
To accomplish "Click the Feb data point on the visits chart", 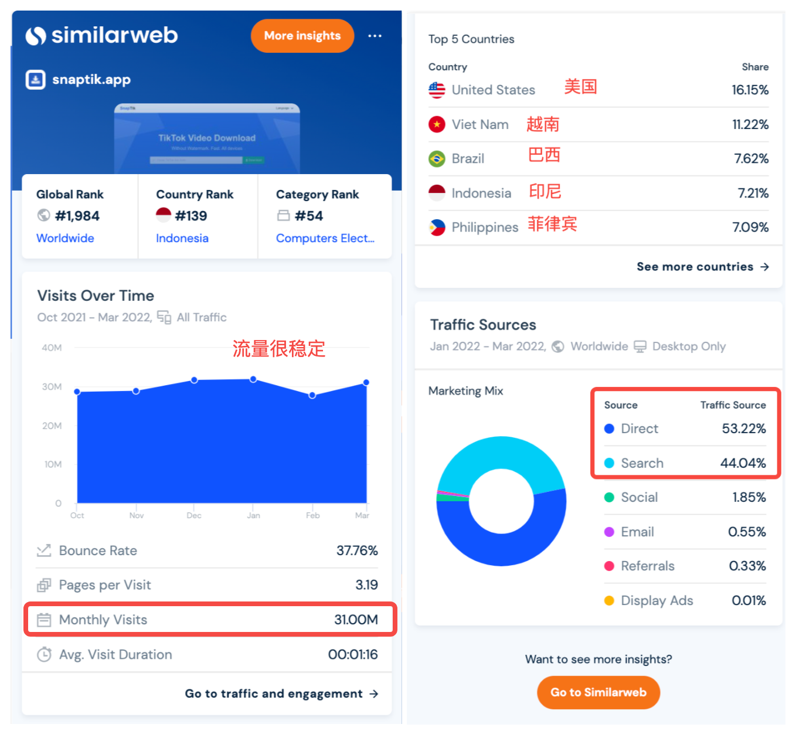I will (312, 395).
